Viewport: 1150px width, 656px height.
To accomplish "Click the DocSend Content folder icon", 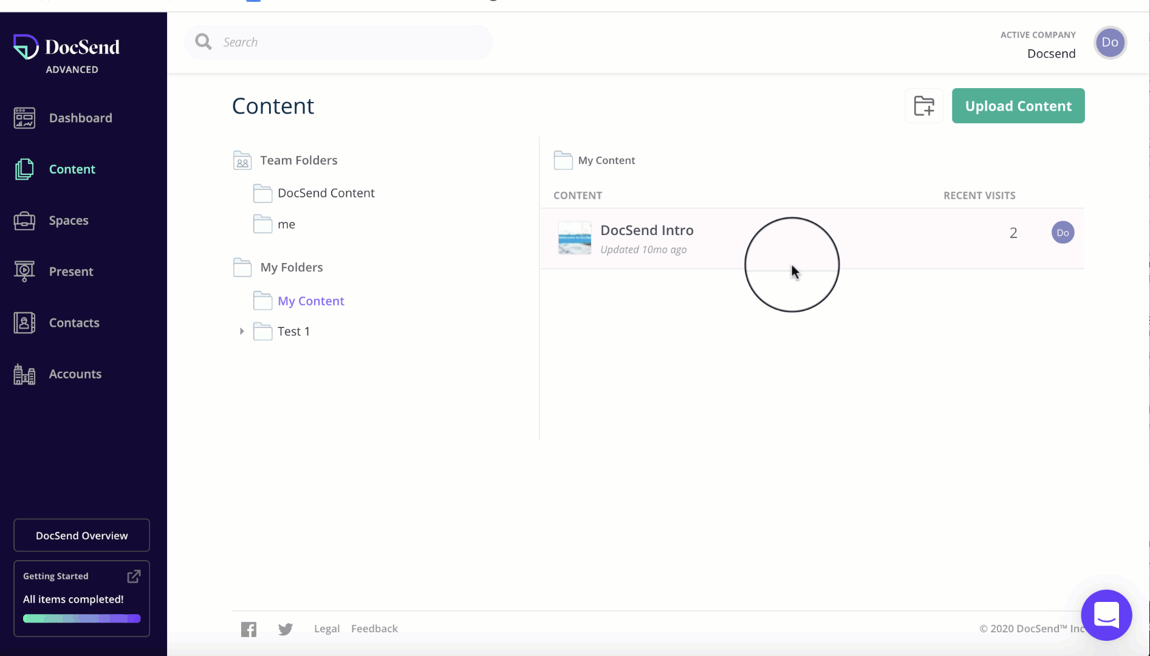I will [x=262, y=193].
